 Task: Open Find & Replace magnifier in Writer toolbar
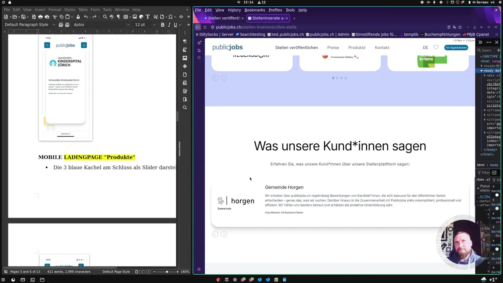(105, 17)
